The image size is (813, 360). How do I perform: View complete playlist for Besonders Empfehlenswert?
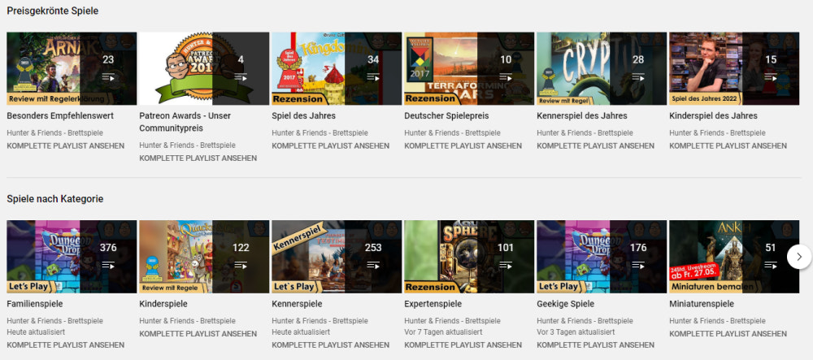click(65, 145)
